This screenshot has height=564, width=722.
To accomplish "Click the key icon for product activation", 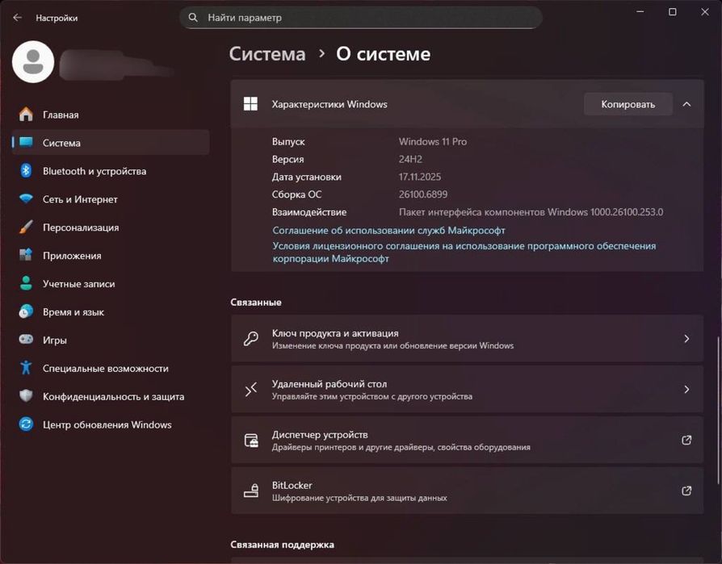I will click(x=251, y=339).
